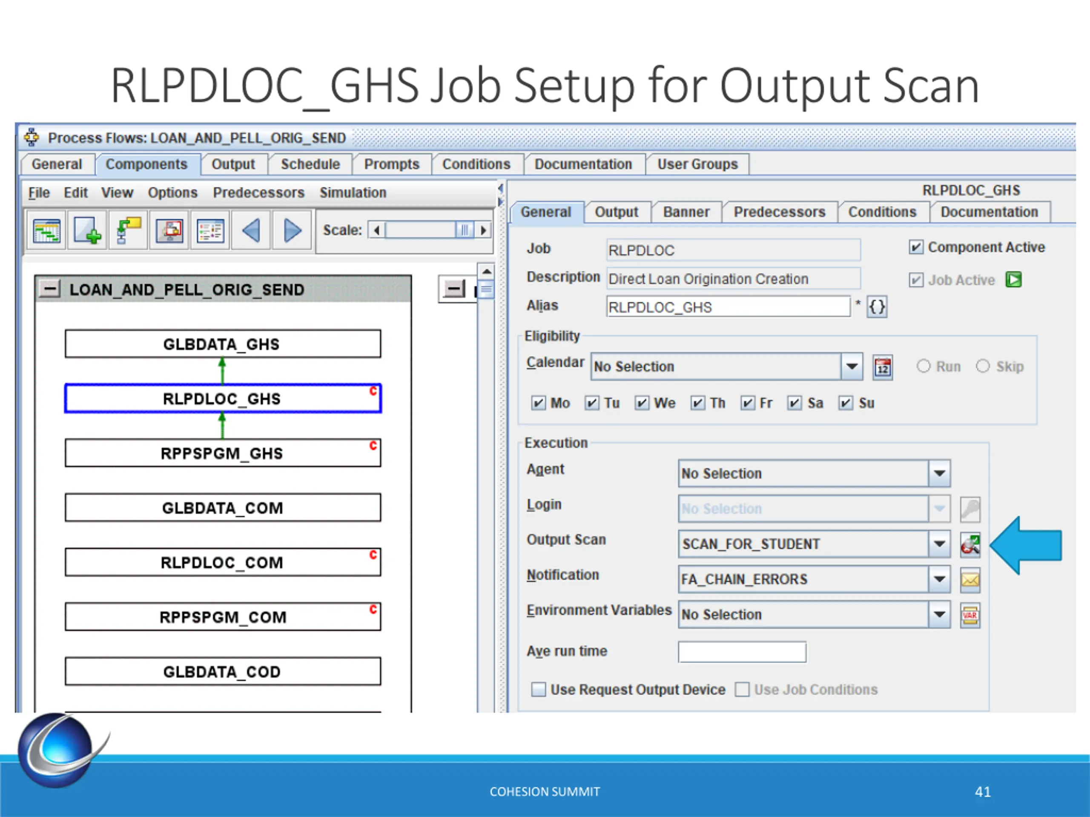Open the calendar icon next to Calendar dropdown
Viewport: 1090px width, 817px height.
click(883, 367)
